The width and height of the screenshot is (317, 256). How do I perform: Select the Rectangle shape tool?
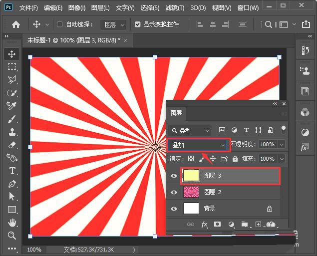coord(11,210)
